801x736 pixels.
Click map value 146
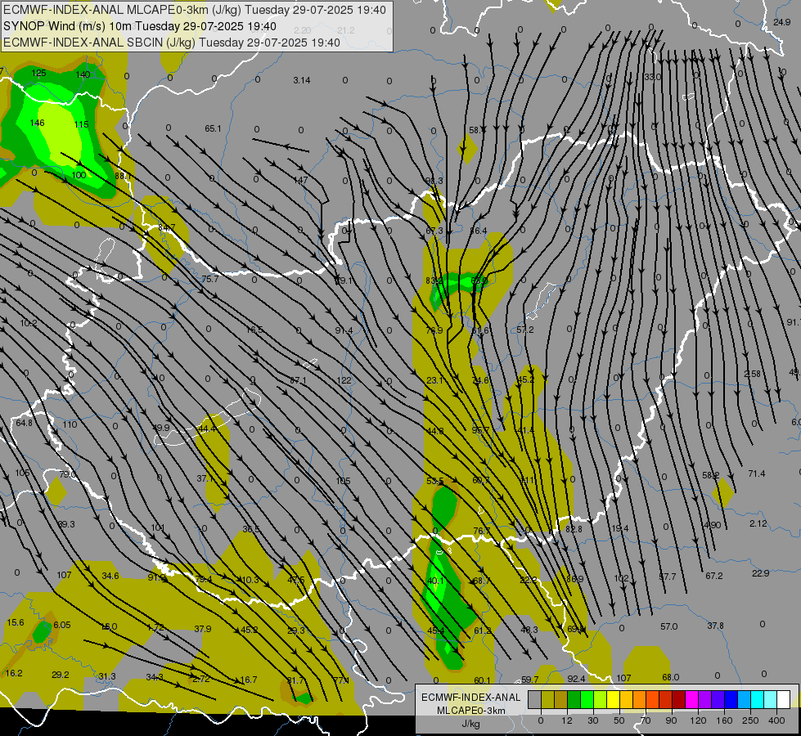(x=38, y=123)
